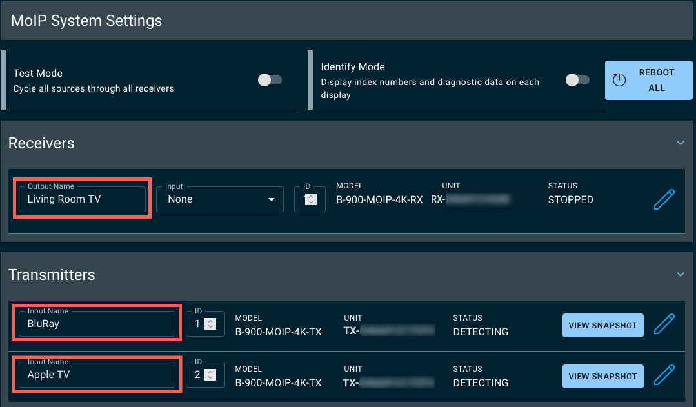This screenshot has width=696, height=407.
Task: Open the Apple TV edit pencil icon
Action: click(x=664, y=375)
